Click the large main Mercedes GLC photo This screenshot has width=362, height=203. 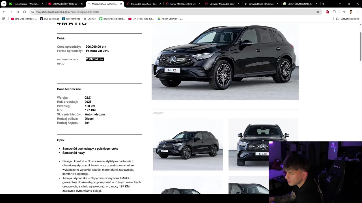225,62
